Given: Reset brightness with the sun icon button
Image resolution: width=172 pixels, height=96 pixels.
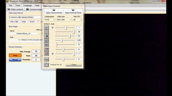Looking at the screenshot, I should [x=46, y=32].
